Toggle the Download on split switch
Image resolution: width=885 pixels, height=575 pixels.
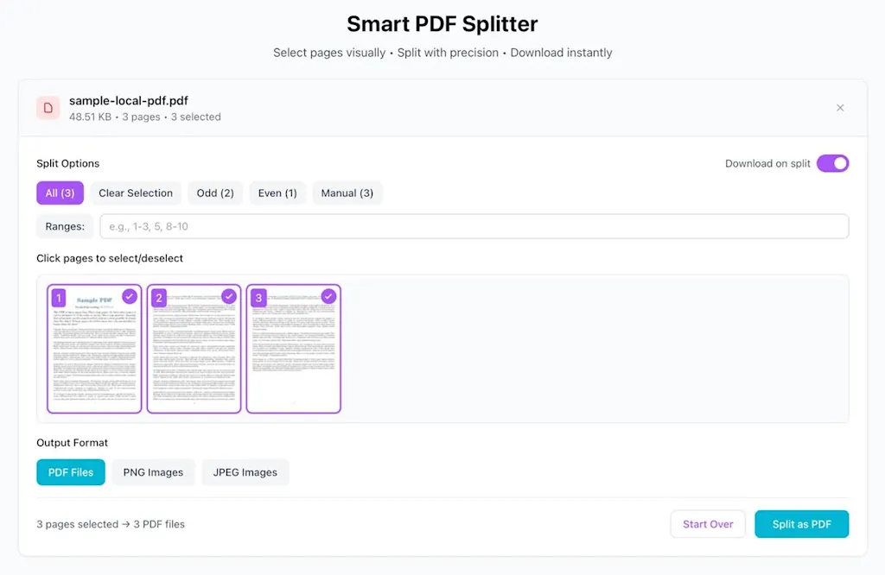coord(832,163)
